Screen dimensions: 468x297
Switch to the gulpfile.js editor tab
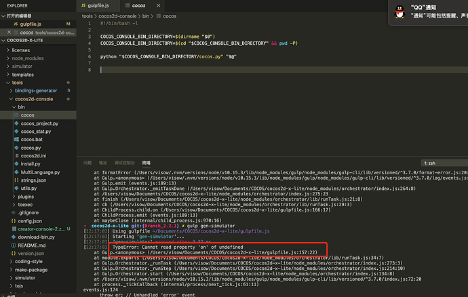pyautogui.click(x=98, y=5)
